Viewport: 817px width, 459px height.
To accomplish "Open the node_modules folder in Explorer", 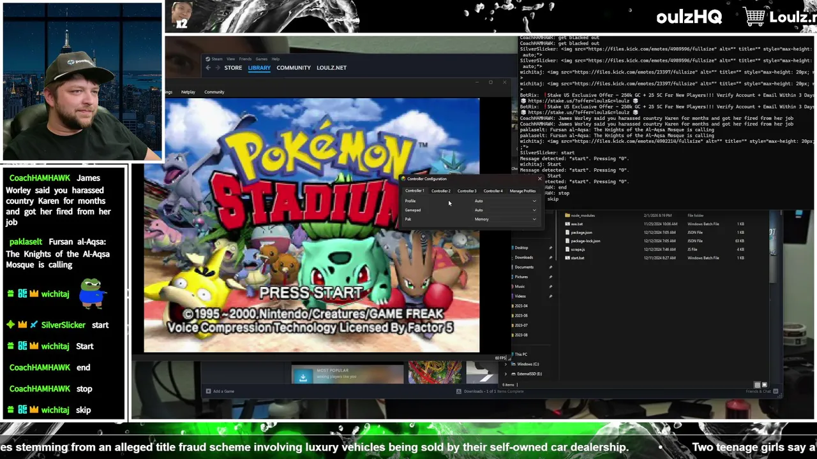I will [x=583, y=215].
